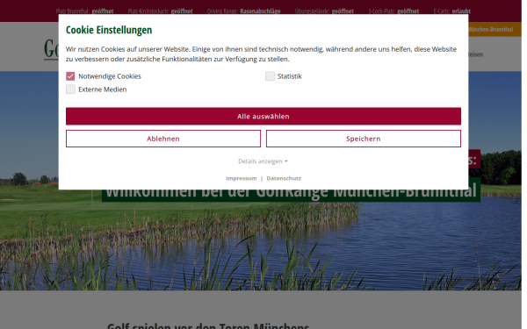Viewport: 527px width, 329px height.
Task: Select the Übungsgelände geöffnet status
Action: coord(324,11)
